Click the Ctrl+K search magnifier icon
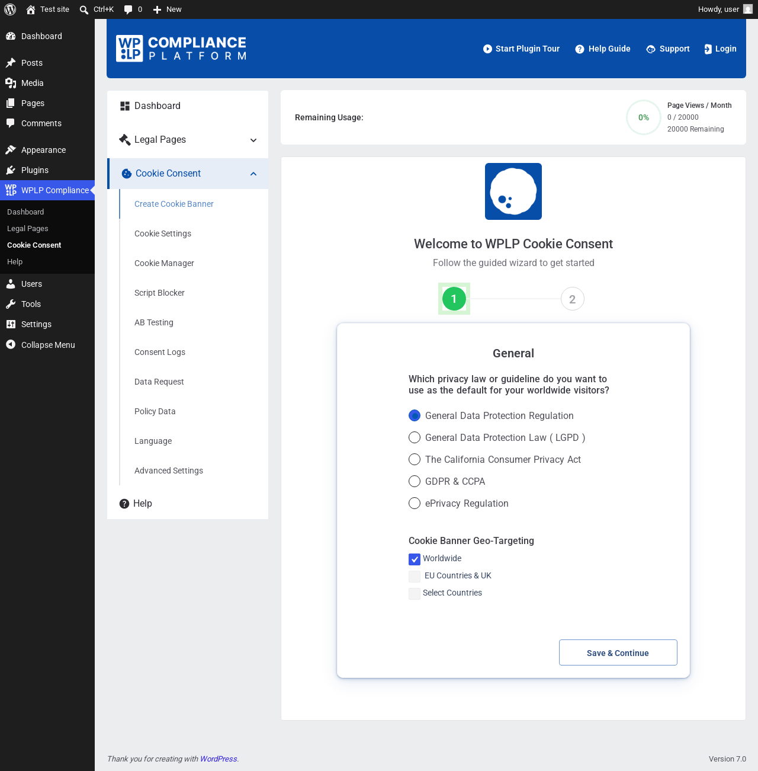The image size is (758, 771). [x=84, y=9]
